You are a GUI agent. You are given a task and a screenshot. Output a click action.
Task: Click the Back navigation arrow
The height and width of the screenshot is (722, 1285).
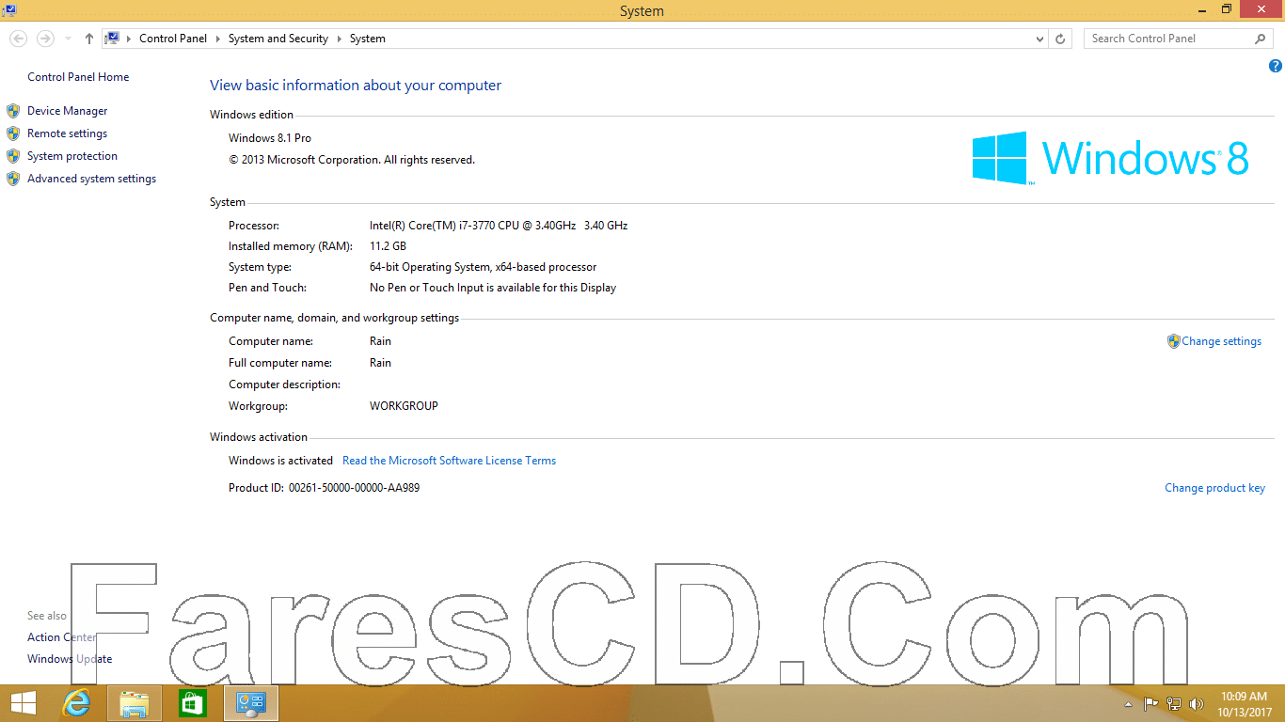[18, 39]
